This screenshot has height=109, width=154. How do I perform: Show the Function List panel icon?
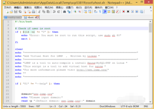tap(118, 12)
